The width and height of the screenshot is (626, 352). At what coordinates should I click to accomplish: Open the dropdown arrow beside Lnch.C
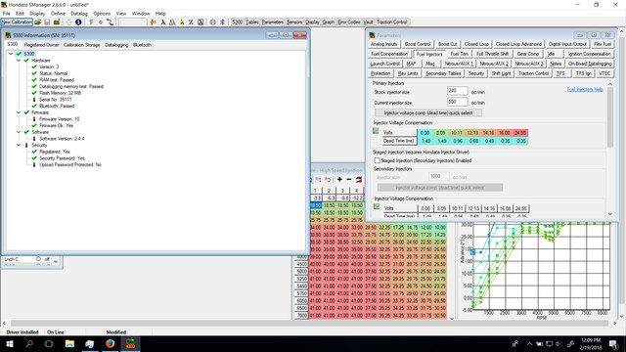click(x=56, y=261)
